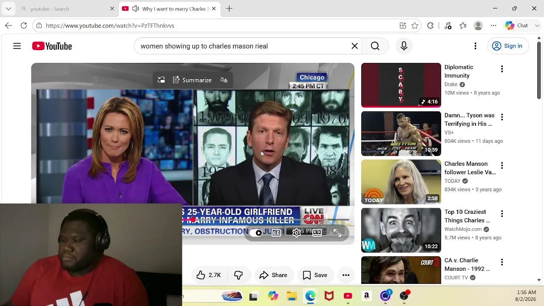Start voice search with microphone
The height and width of the screenshot is (306, 544).
click(404, 46)
